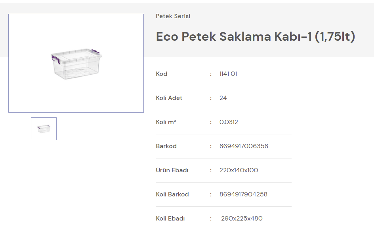
Task: Click the right purple latch in the large photo
Action: click(x=95, y=52)
